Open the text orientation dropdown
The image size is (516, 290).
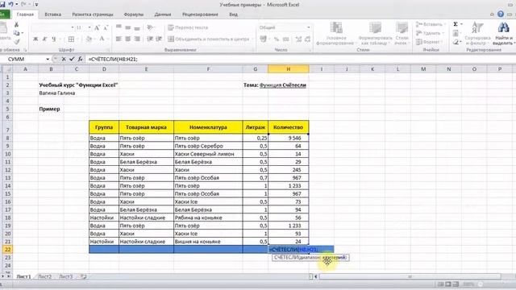(151, 27)
